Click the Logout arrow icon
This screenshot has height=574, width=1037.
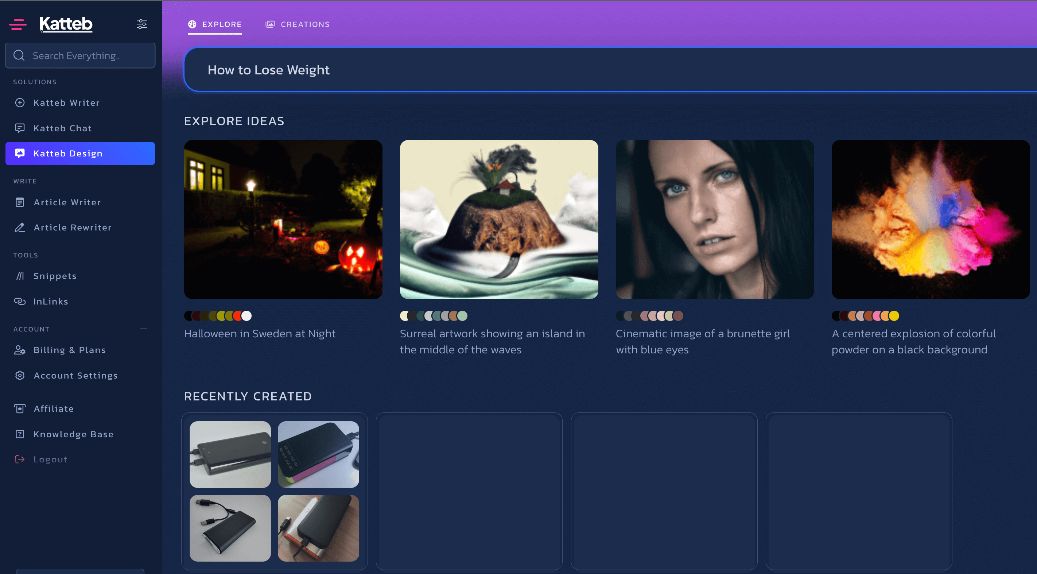click(20, 459)
